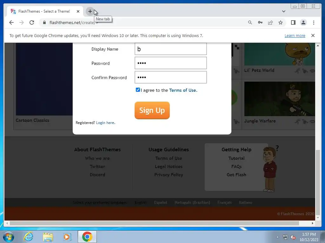Viewport: 325px width, 243px height.
Task: Open footer Terms of Use link
Action: [169, 158]
